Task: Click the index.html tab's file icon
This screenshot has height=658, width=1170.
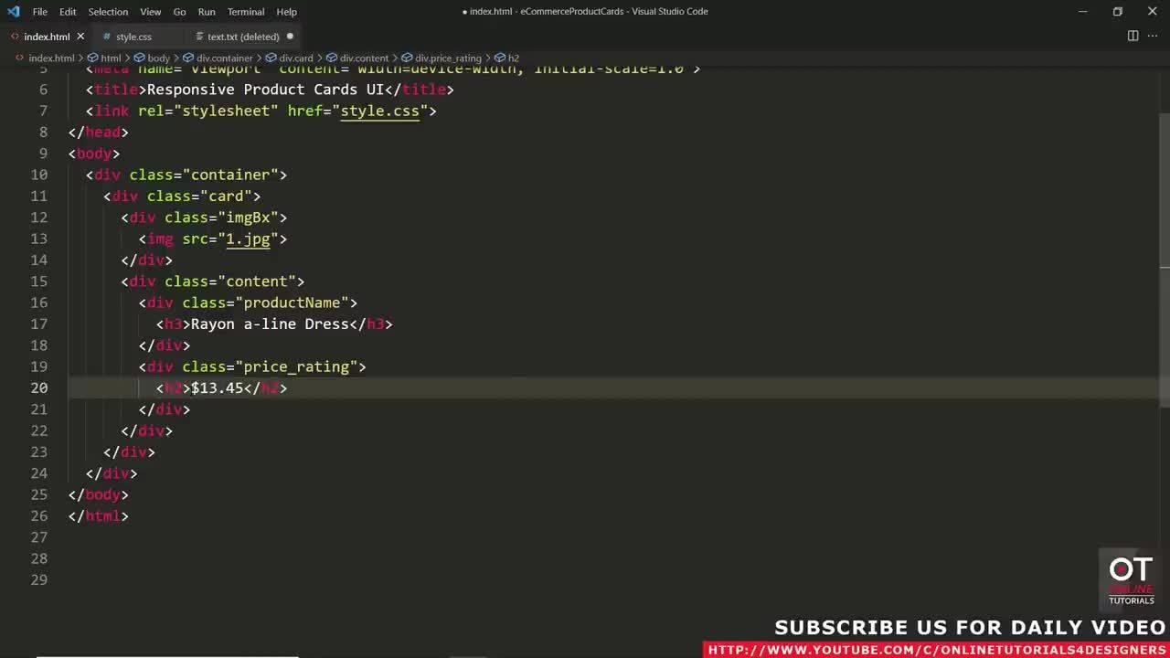Action: tap(15, 37)
